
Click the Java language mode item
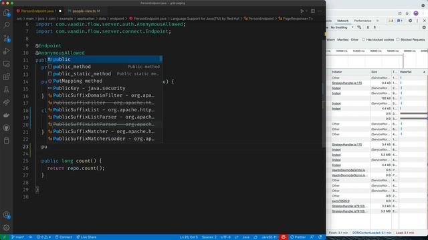pyautogui.click(x=246, y=237)
